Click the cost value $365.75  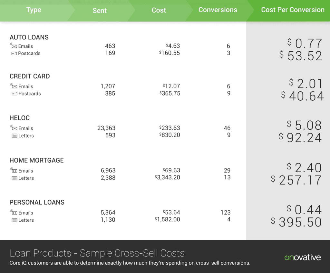(170, 93)
